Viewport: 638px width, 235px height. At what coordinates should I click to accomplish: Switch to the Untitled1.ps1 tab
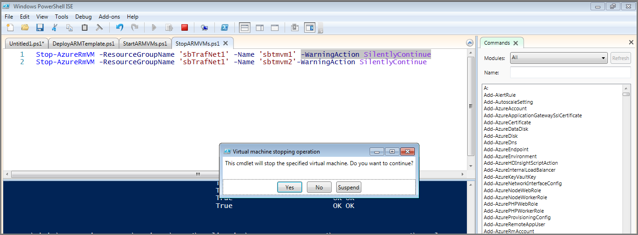tap(27, 43)
